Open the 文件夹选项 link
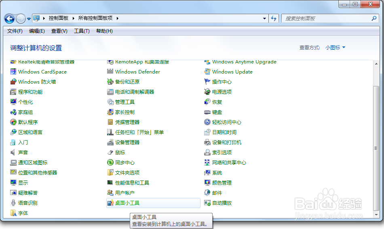This screenshot has height=229, width=384. pyautogui.click(x=127, y=173)
